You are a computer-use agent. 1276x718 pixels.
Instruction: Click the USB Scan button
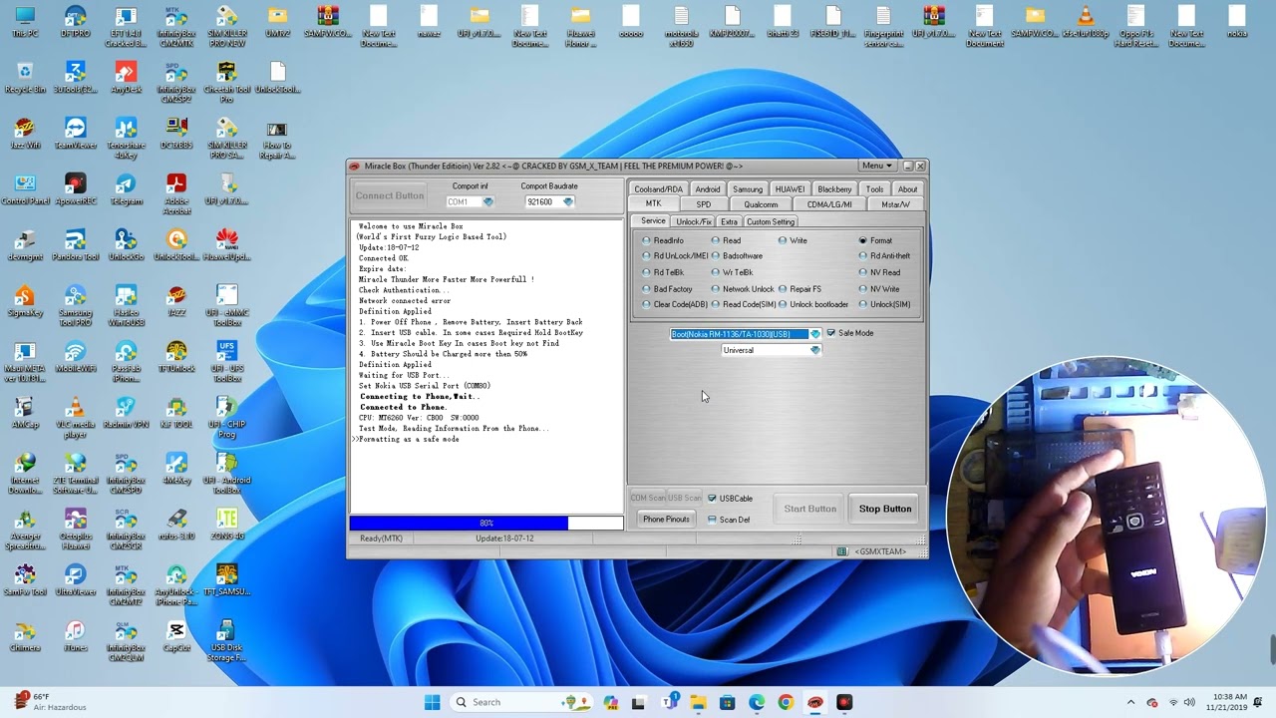coord(685,499)
